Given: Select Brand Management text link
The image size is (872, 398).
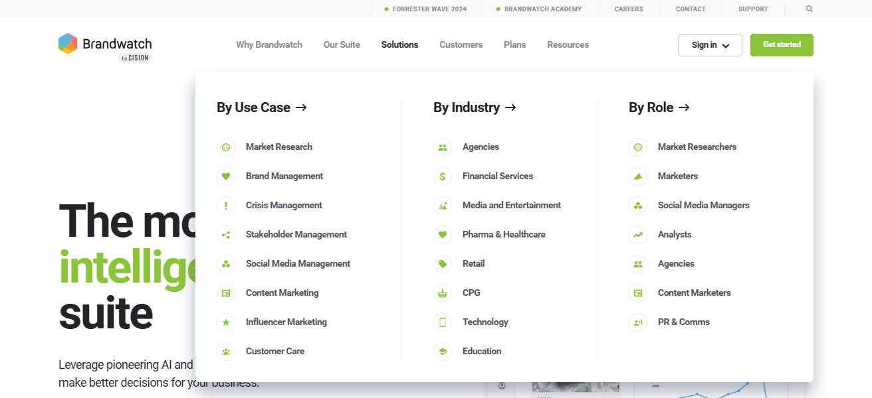Looking at the screenshot, I should 284,176.
